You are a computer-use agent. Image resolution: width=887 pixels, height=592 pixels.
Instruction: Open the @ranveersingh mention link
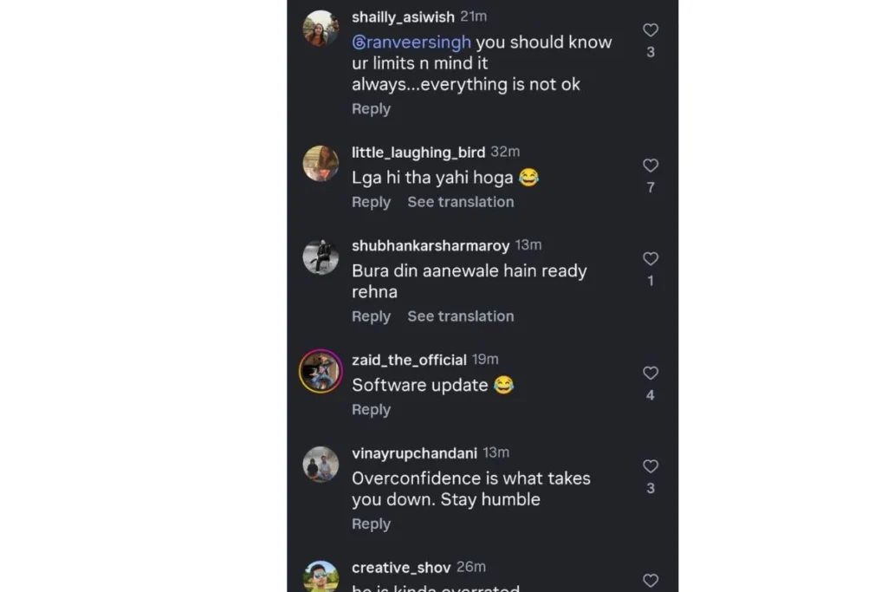[x=411, y=42]
